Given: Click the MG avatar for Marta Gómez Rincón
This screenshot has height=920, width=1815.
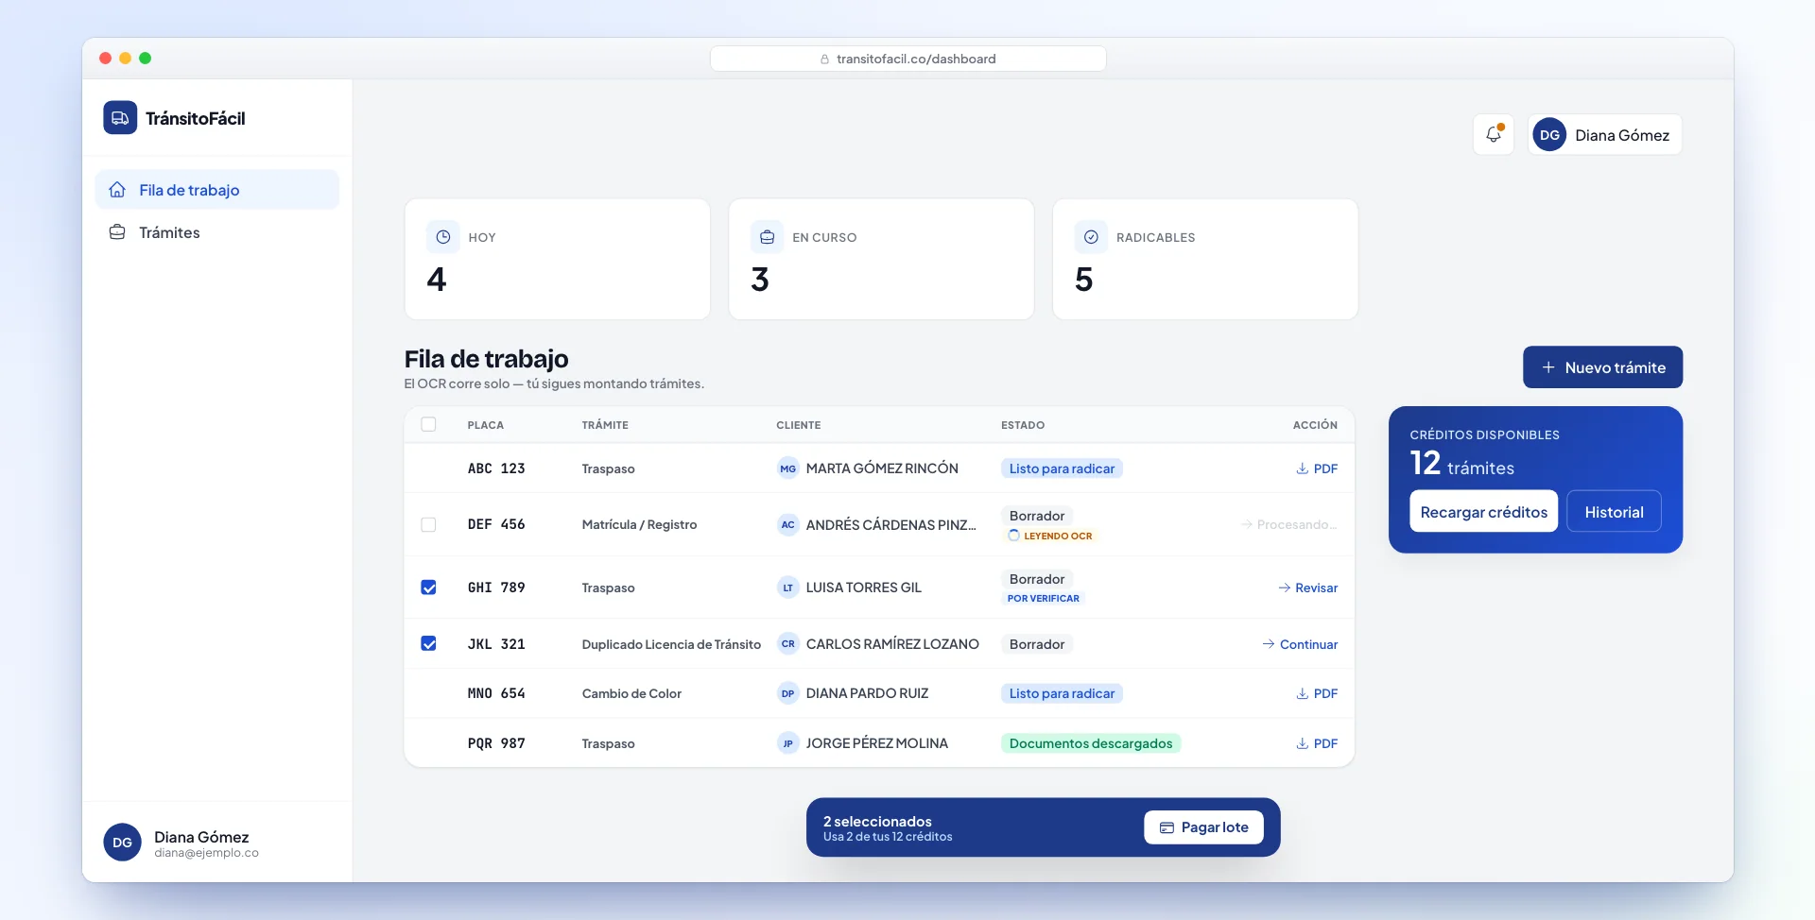Looking at the screenshot, I should pyautogui.click(x=788, y=469).
